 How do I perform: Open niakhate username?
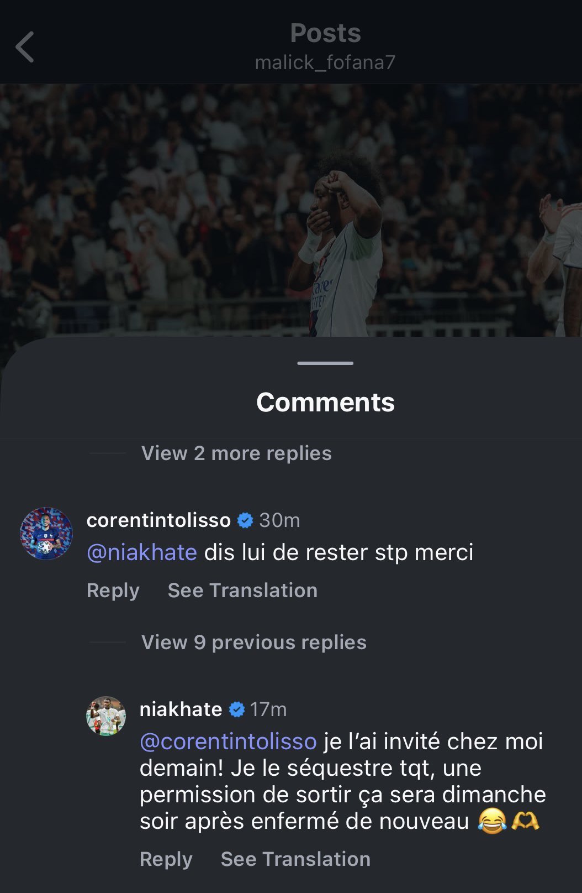click(x=181, y=709)
